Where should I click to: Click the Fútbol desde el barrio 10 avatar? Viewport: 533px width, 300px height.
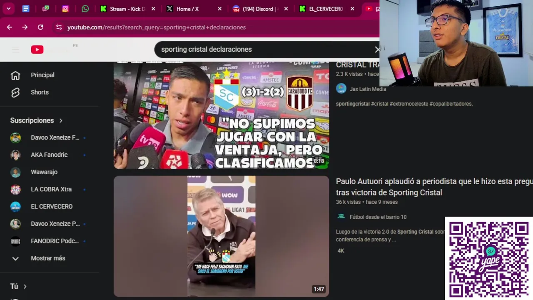click(341, 216)
